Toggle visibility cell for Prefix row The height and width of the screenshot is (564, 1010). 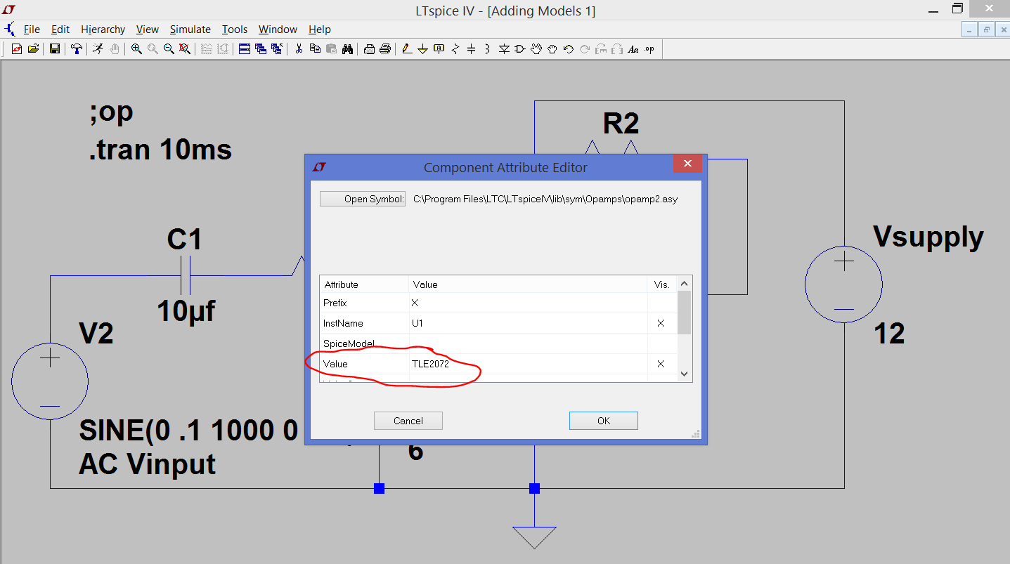click(661, 303)
